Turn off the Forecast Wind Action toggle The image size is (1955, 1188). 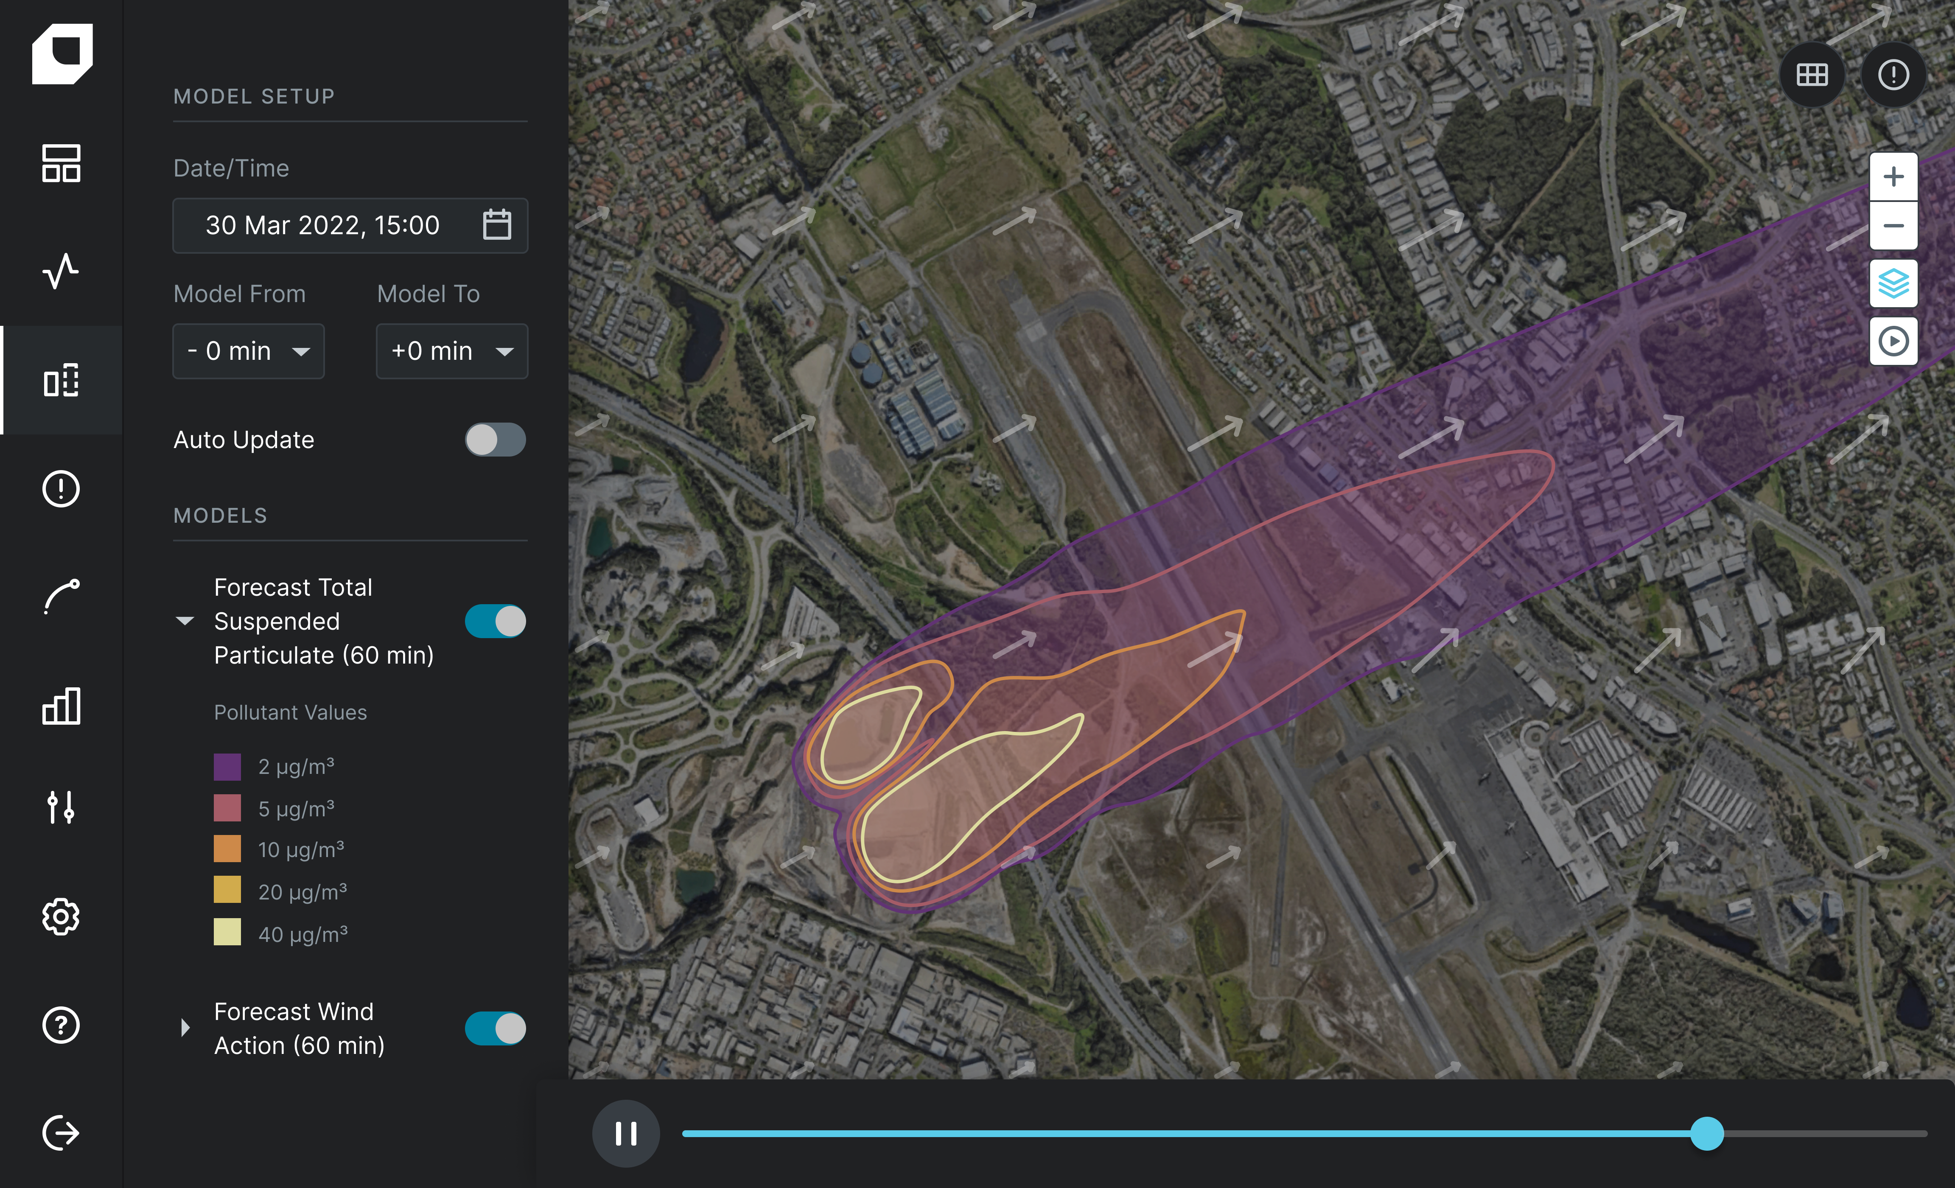(495, 1028)
